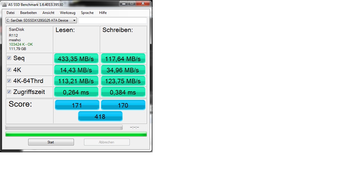Open the Bearbeiten menu
Screen dimensions: 342x192
tap(28, 13)
